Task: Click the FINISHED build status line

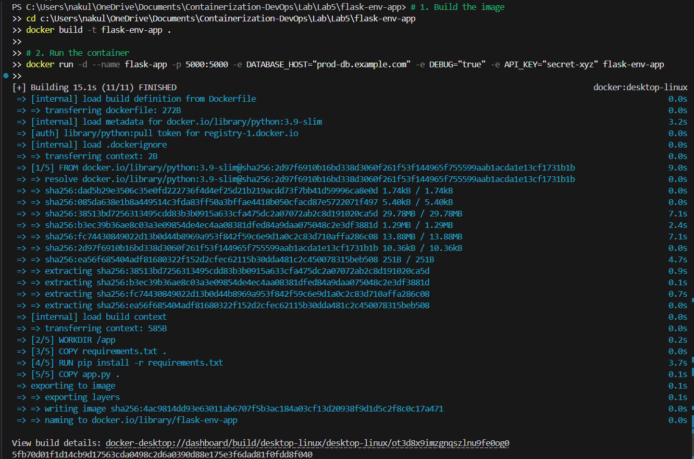Action: pos(89,87)
